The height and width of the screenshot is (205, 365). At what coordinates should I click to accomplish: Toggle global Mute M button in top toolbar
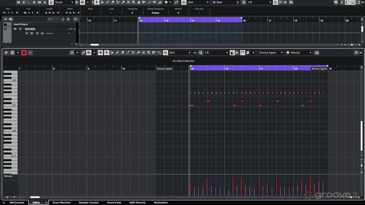coord(18,2)
